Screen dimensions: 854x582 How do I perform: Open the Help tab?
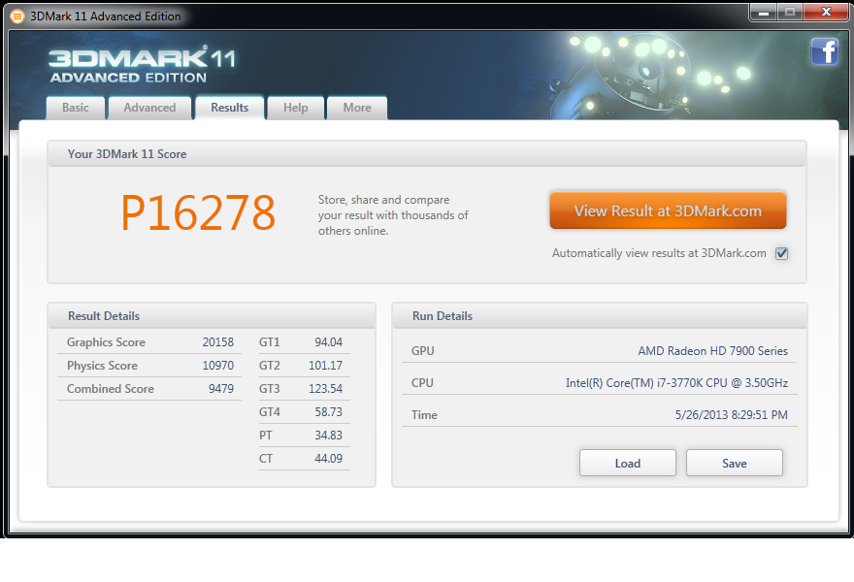pos(295,108)
